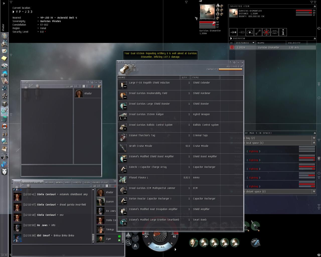
Task: Switch to the RAVNS-PLEAS chat tab
Action: click(100, 182)
